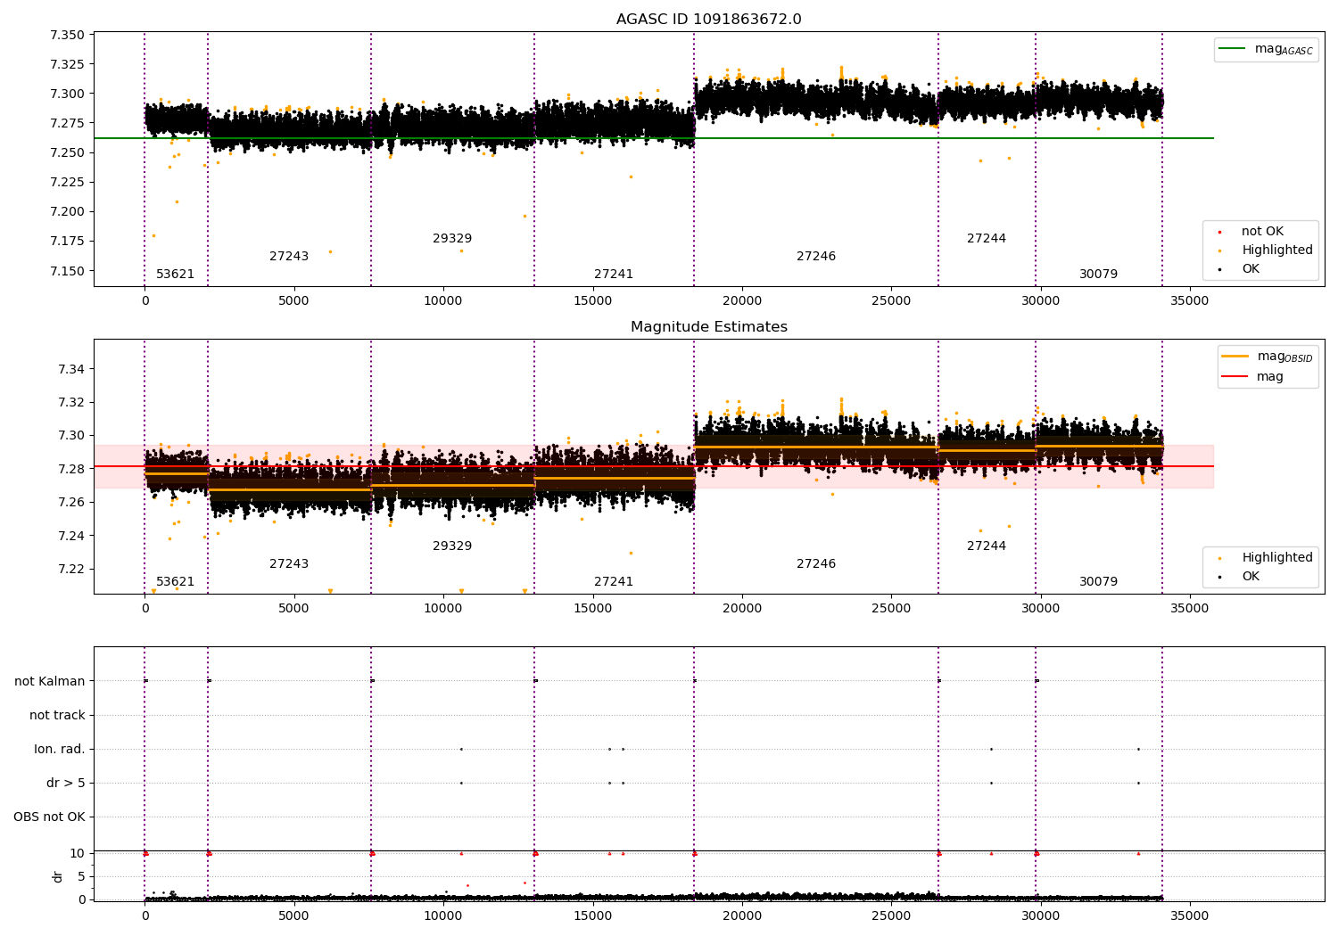
Task: Click OBSID label 27241 in the top plot
Action: click(x=614, y=274)
